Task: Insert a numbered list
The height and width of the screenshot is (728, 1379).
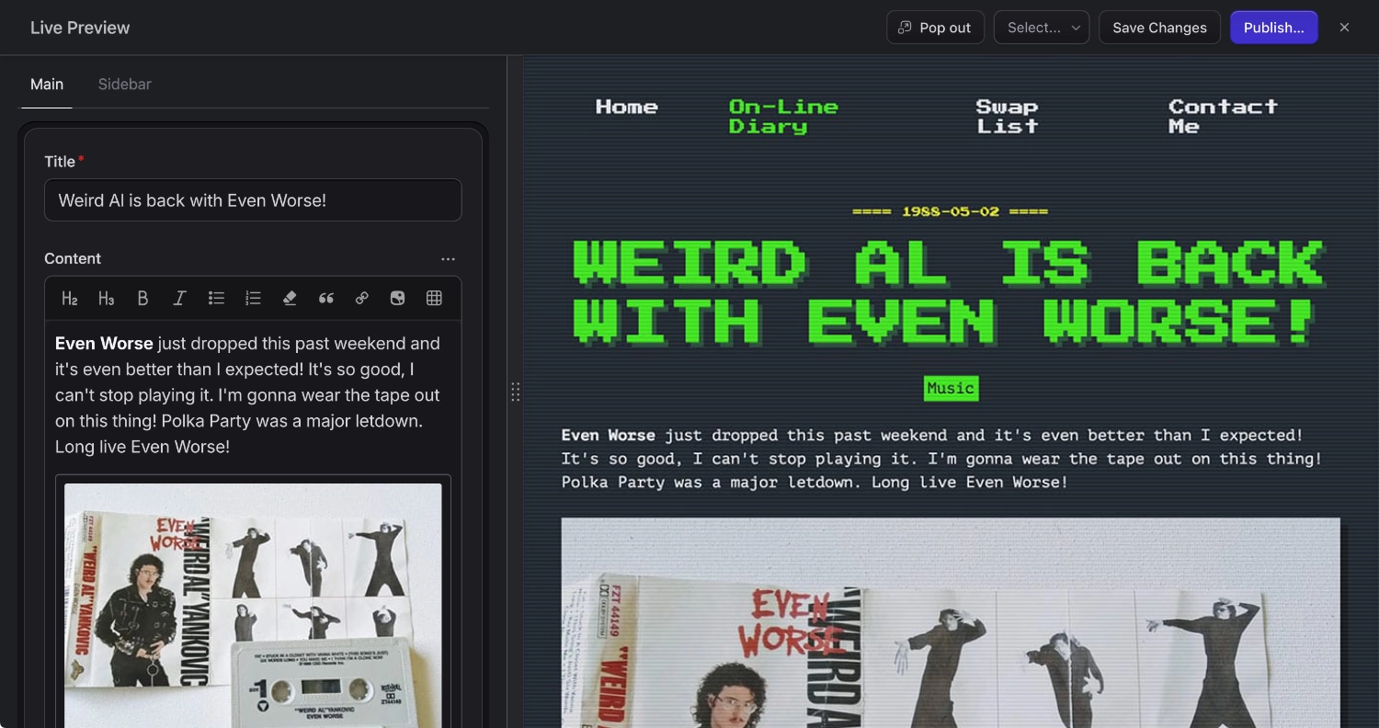Action: 253,298
